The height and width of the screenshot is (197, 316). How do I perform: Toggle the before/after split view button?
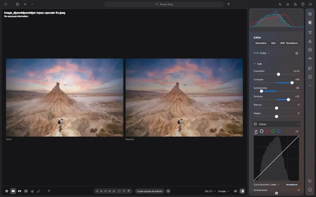point(242,191)
